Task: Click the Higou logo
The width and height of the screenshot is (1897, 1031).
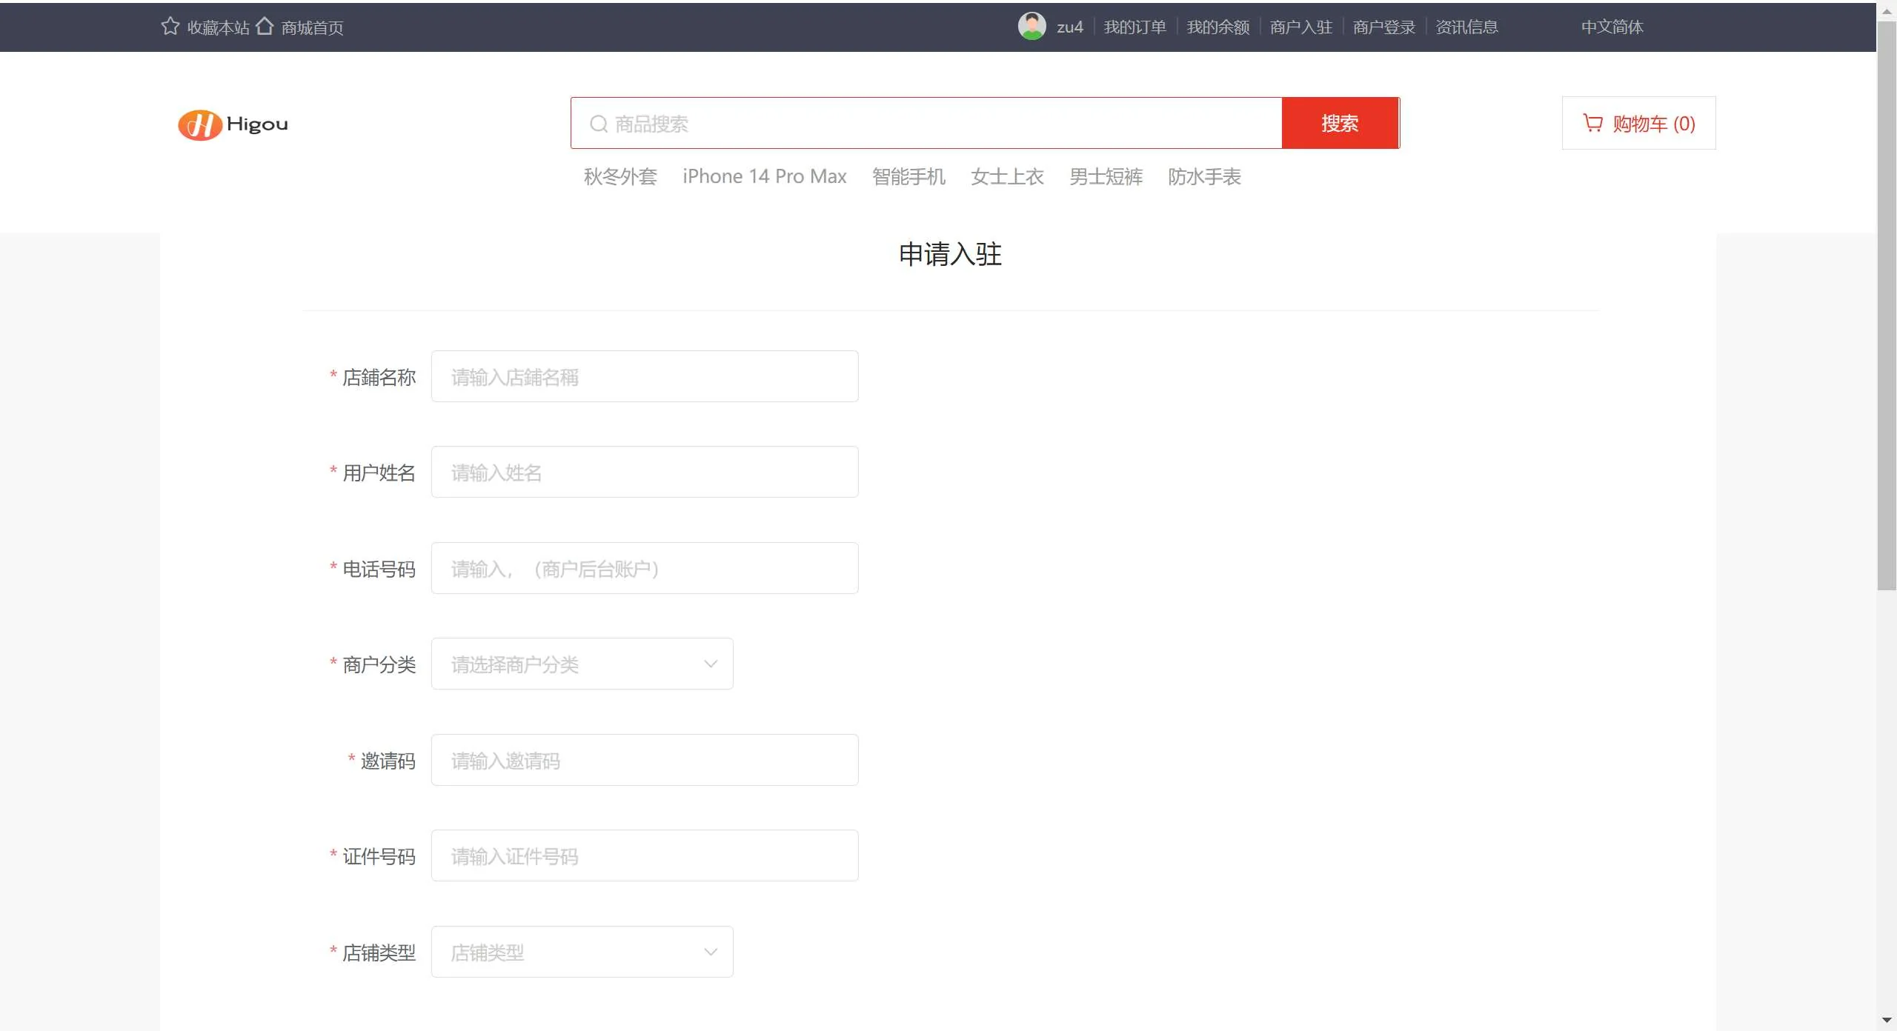Action: pyautogui.click(x=233, y=124)
